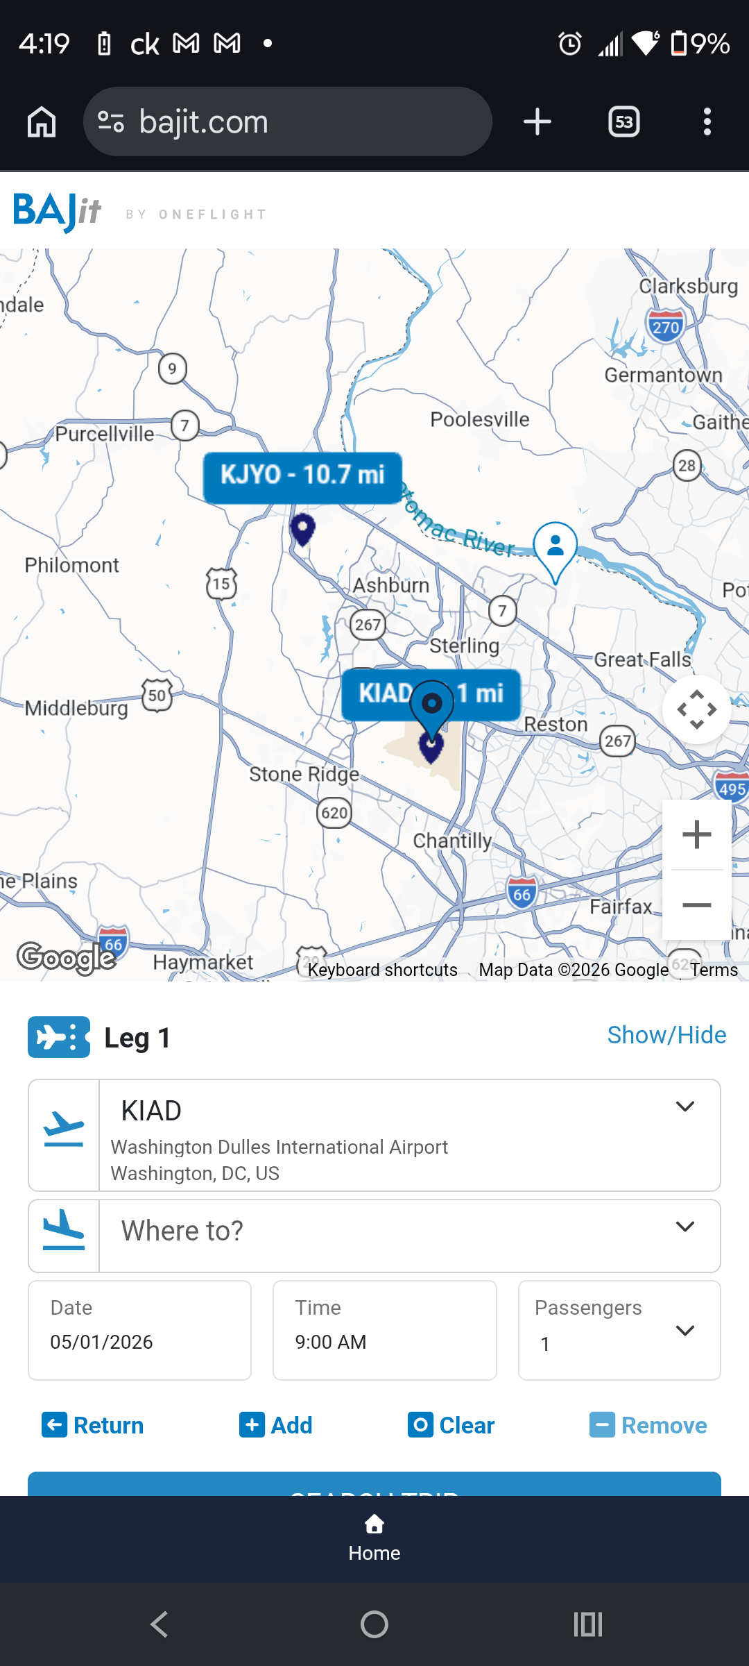Screen dimensions: 749x1666
Task: Clear the current leg details
Action: click(451, 1425)
